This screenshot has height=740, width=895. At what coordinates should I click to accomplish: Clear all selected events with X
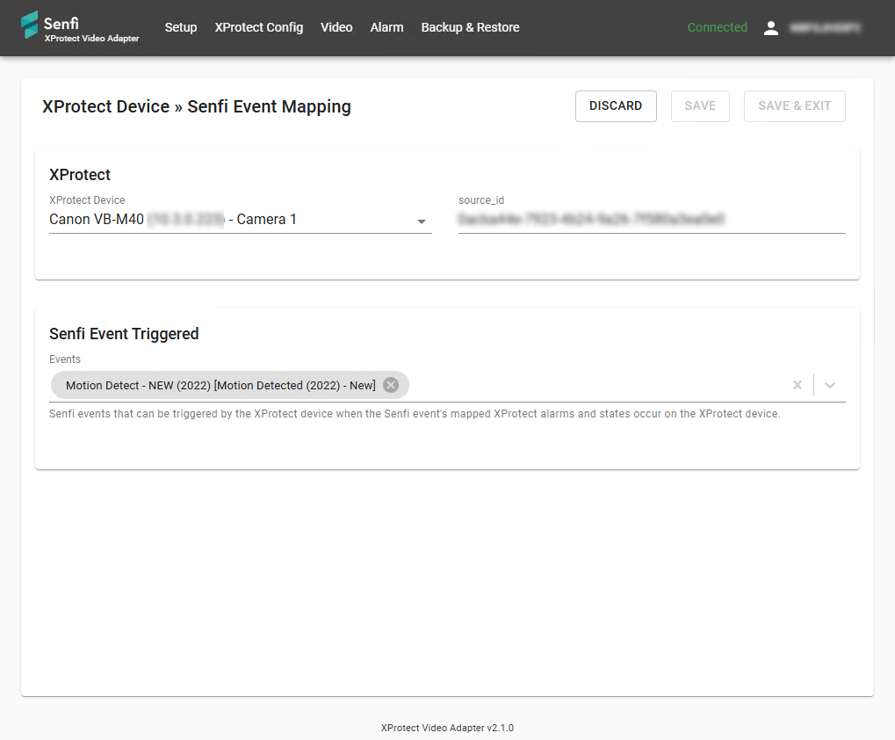click(x=797, y=385)
